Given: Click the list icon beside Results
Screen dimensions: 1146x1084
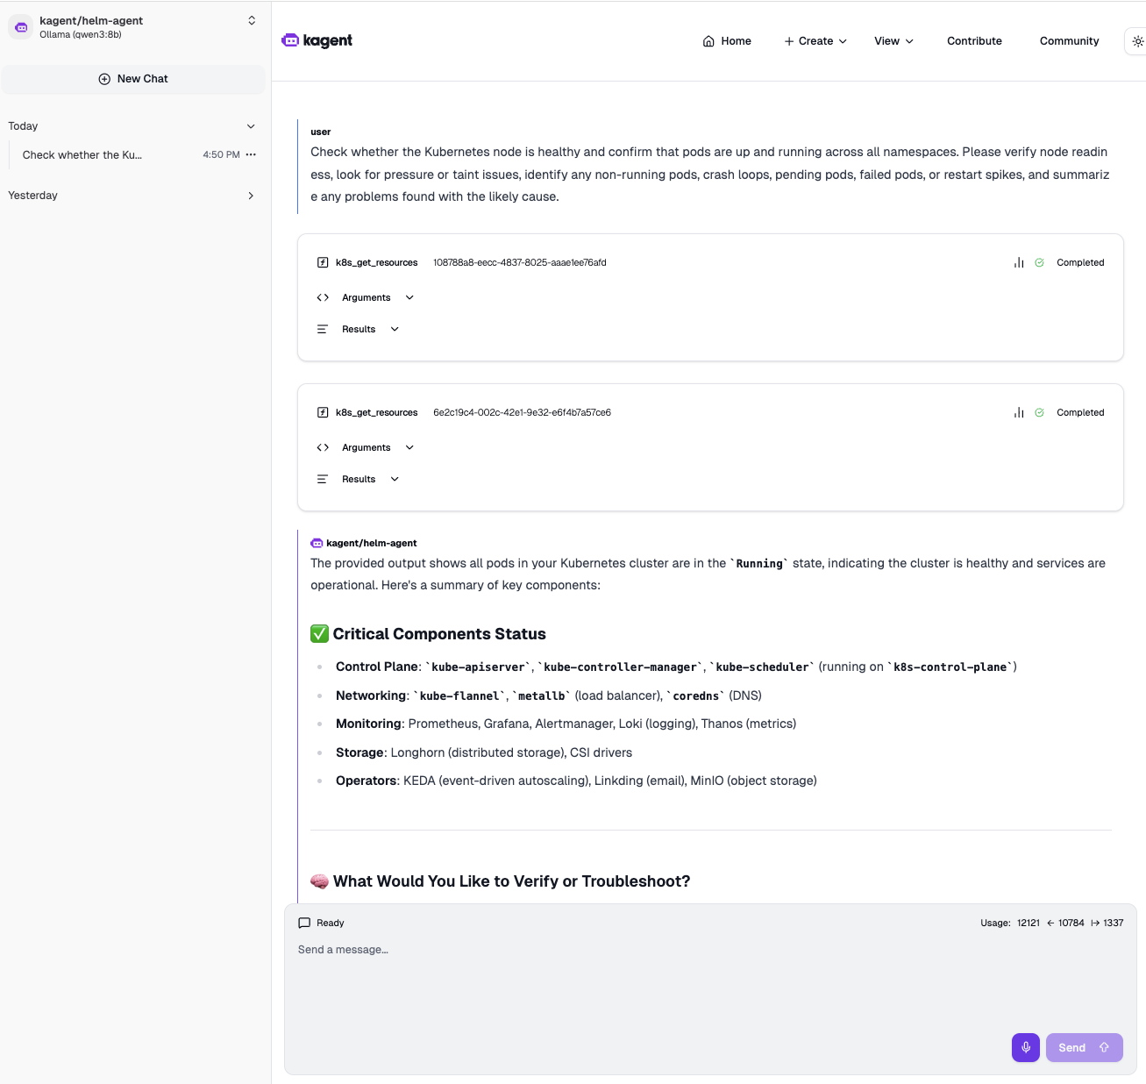Looking at the screenshot, I should click(x=322, y=329).
